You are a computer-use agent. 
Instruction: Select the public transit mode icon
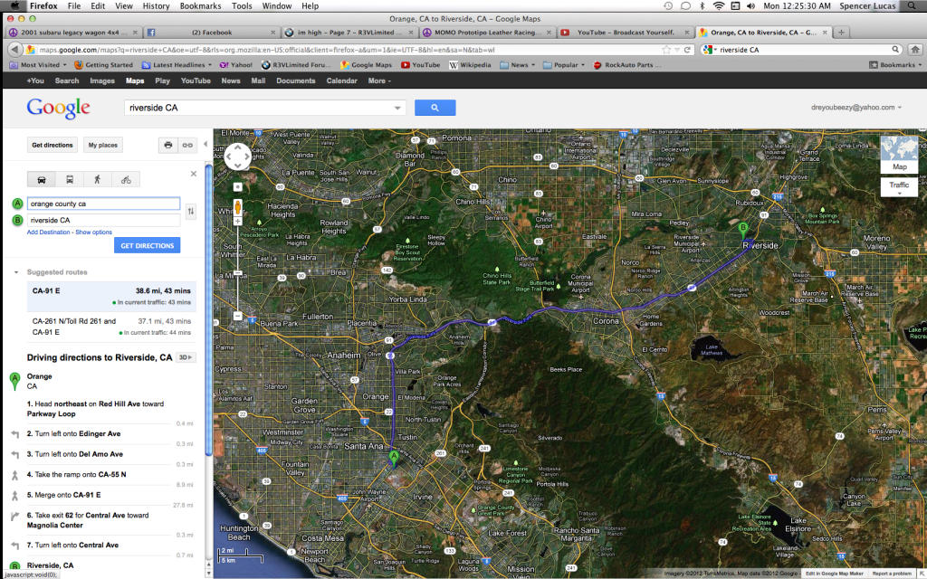(69, 180)
